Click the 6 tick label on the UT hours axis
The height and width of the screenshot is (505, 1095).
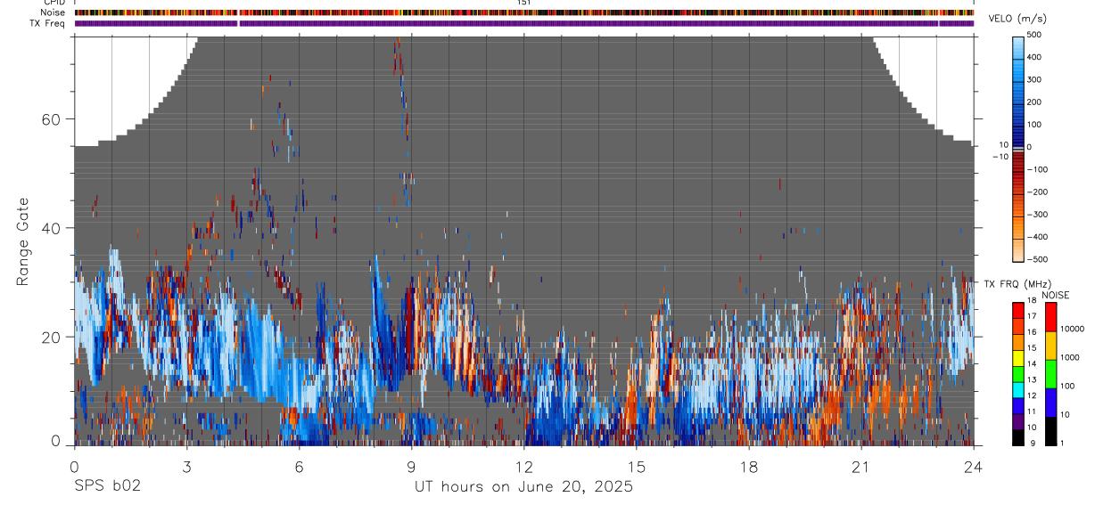click(299, 466)
